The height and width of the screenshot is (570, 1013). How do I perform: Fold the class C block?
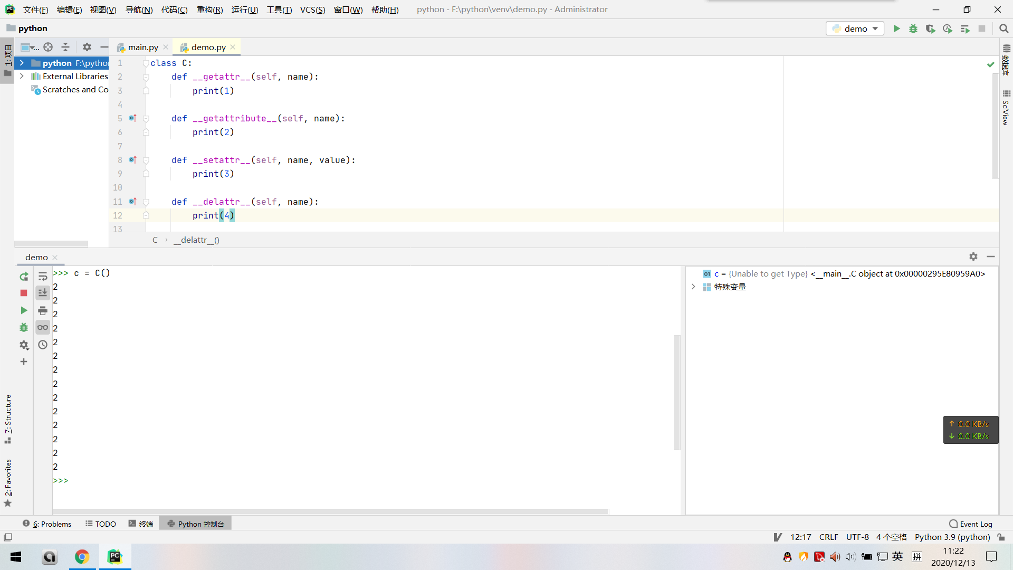(146, 63)
